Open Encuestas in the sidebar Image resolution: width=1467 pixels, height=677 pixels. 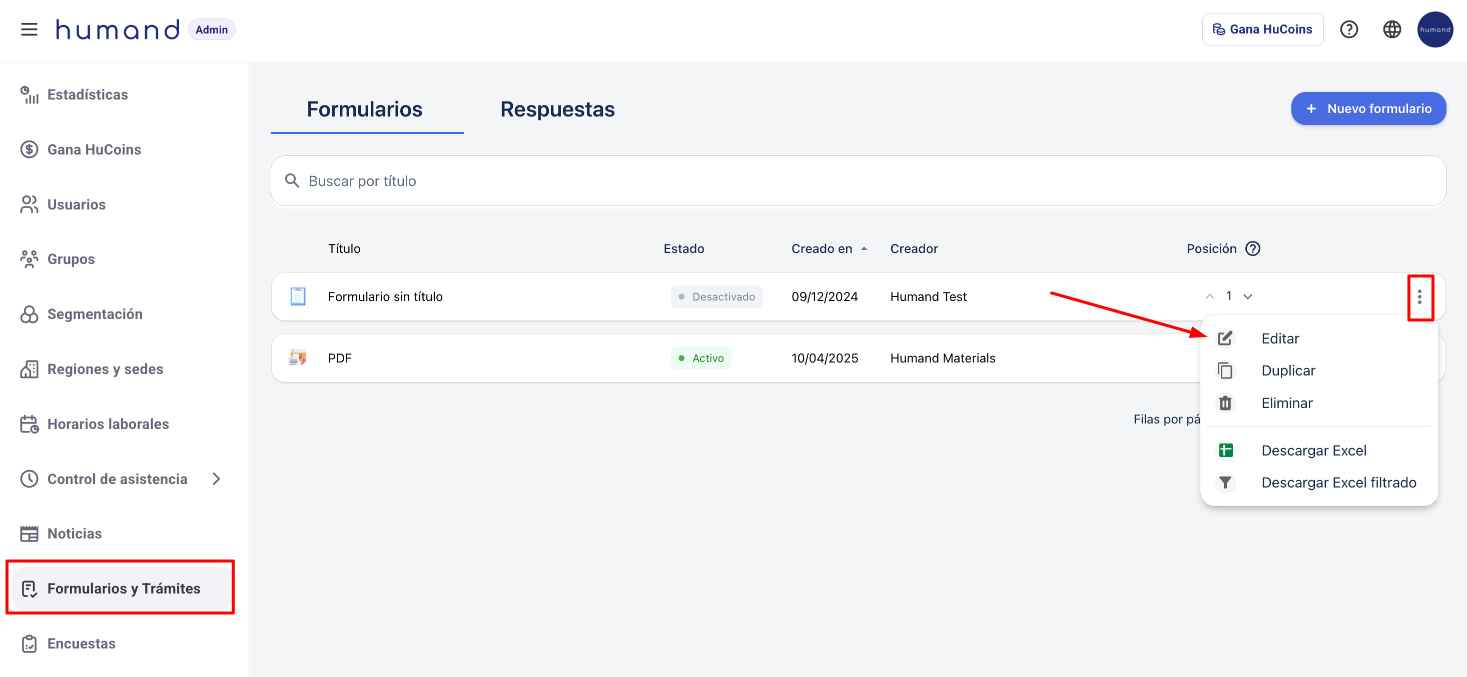[x=82, y=643]
